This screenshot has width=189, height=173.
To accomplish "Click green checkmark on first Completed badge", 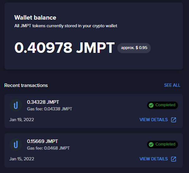I will 151,105.
